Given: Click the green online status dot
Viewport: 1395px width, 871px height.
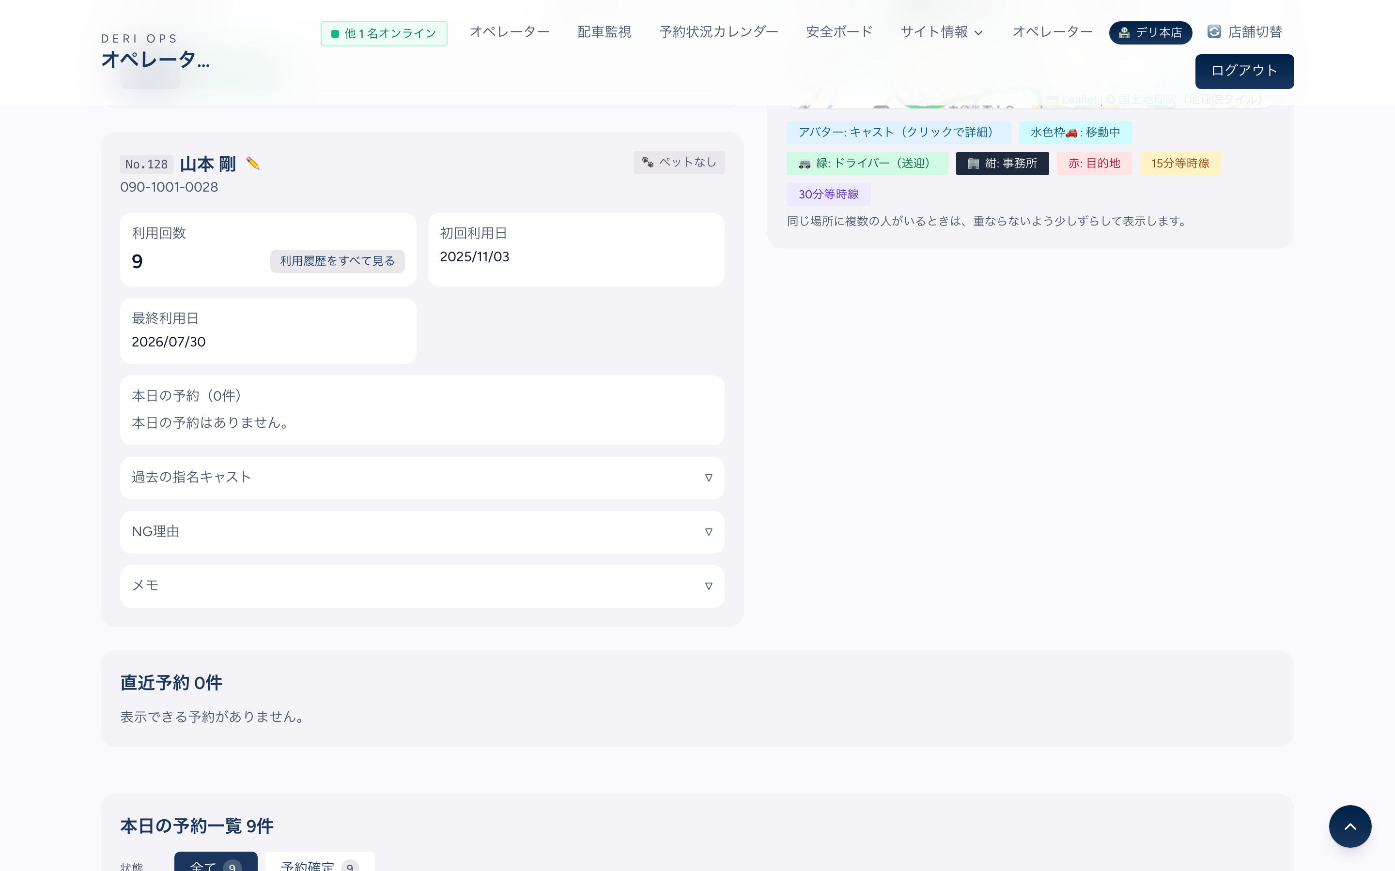Looking at the screenshot, I should (x=335, y=34).
